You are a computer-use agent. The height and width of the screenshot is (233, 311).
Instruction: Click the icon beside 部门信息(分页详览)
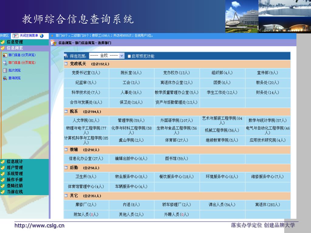click(5, 55)
